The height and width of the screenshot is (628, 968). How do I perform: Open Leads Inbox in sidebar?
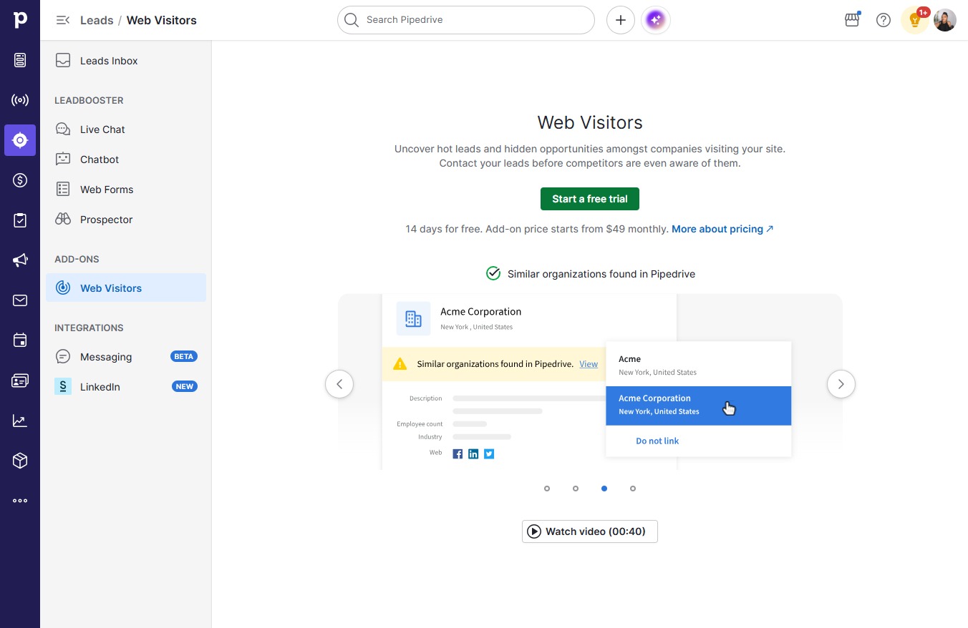pos(126,61)
